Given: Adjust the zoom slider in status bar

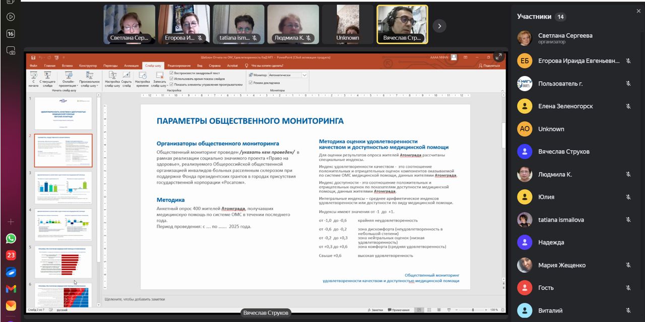Looking at the screenshot, I should tap(473, 310).
